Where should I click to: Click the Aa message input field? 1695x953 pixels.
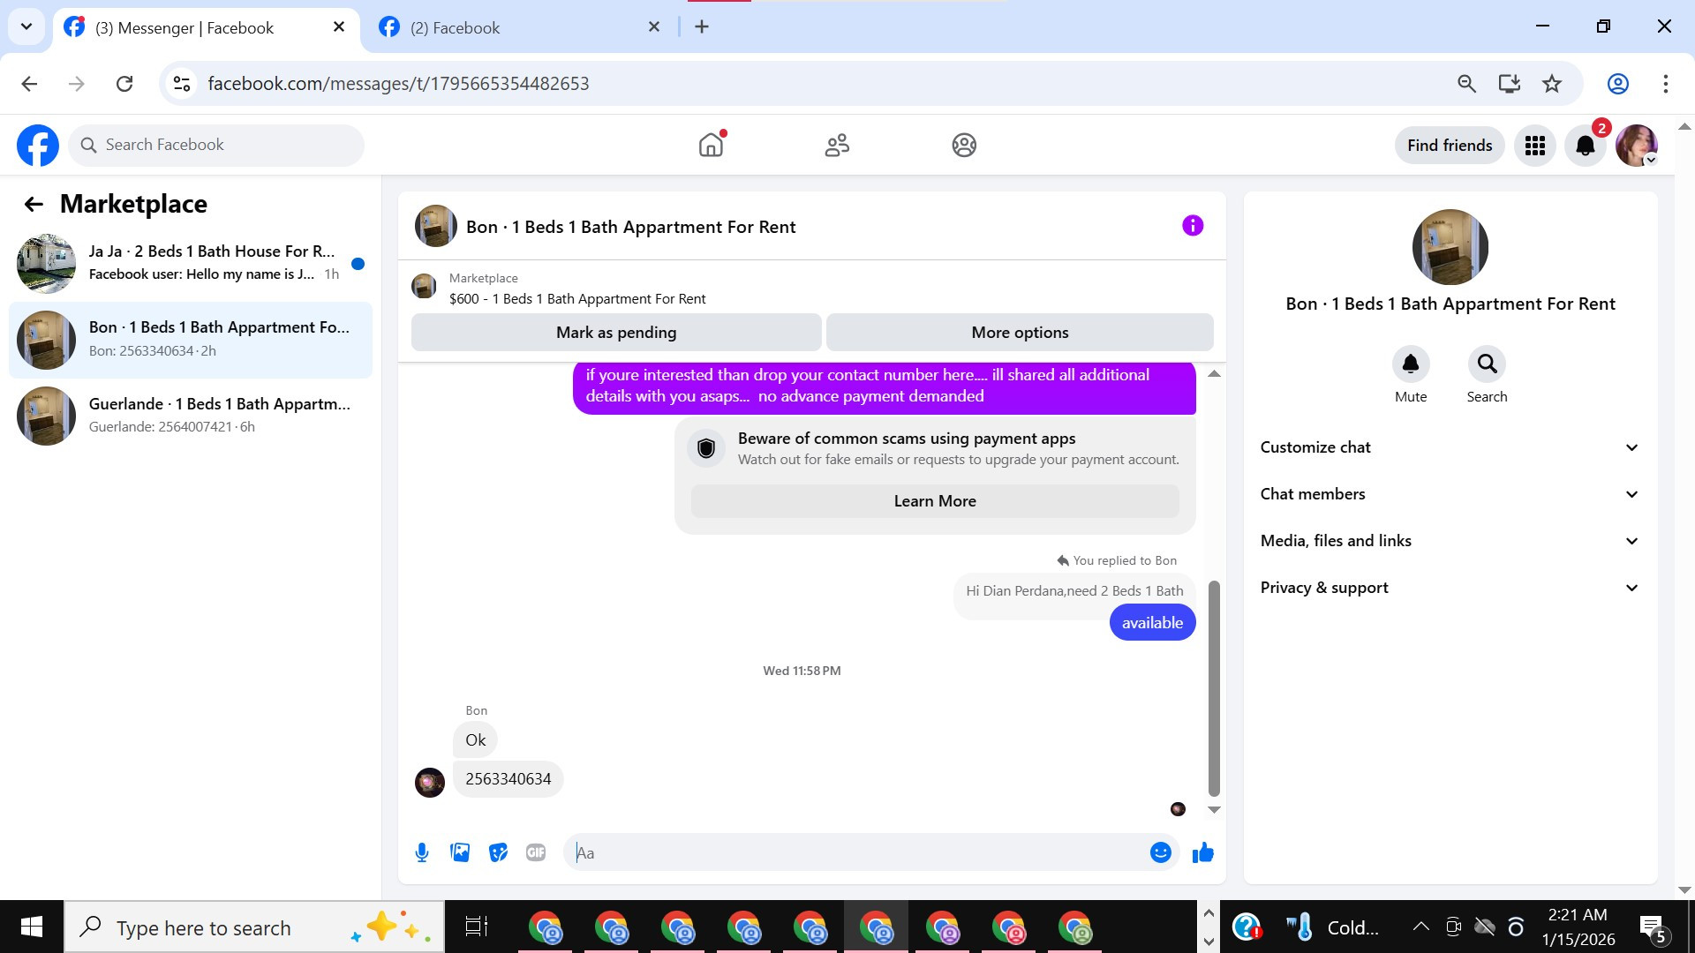point(856,852)
